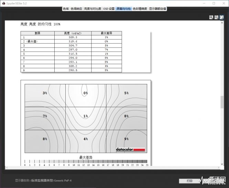Open the 显示器额定值 tab
Viewport: 229px width, 188px height.
point(157,9)
